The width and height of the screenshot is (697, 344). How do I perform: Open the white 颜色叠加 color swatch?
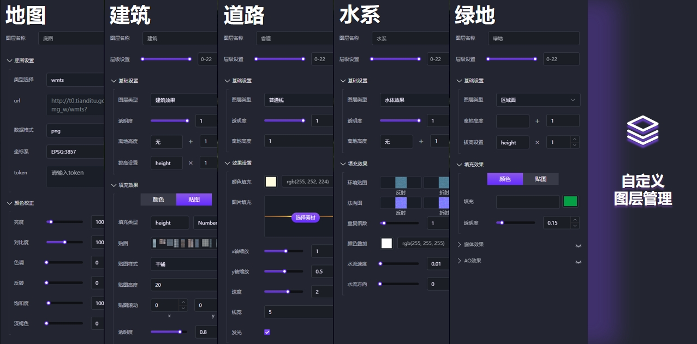(x=386, y=244)
